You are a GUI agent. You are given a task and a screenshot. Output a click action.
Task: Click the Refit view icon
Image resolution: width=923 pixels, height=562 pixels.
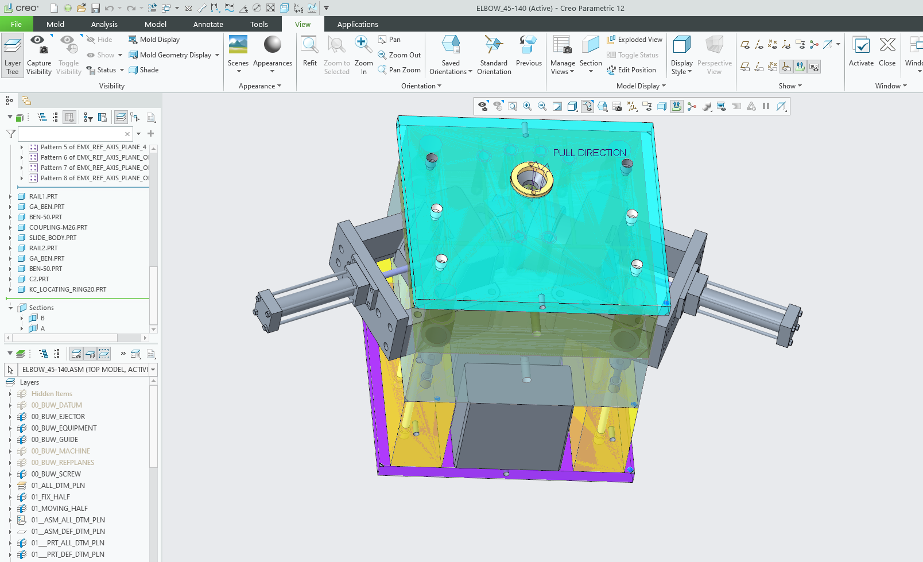tap(309, 46)
